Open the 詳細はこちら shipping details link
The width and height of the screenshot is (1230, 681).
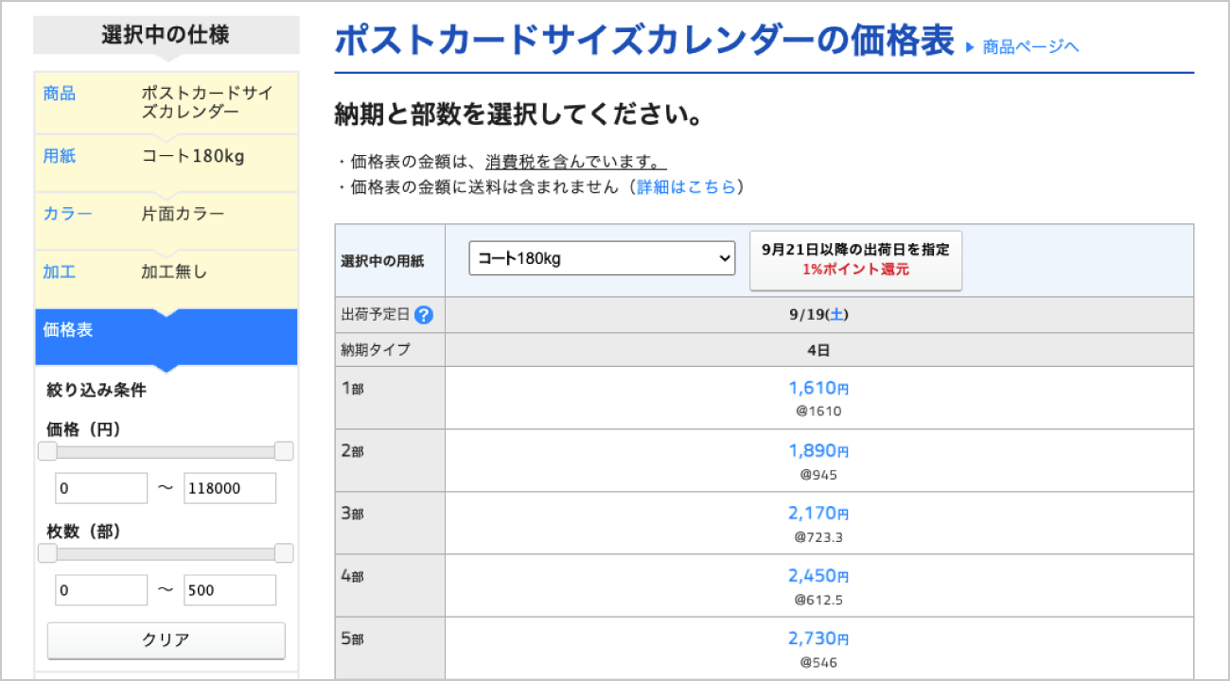point(686,186)
